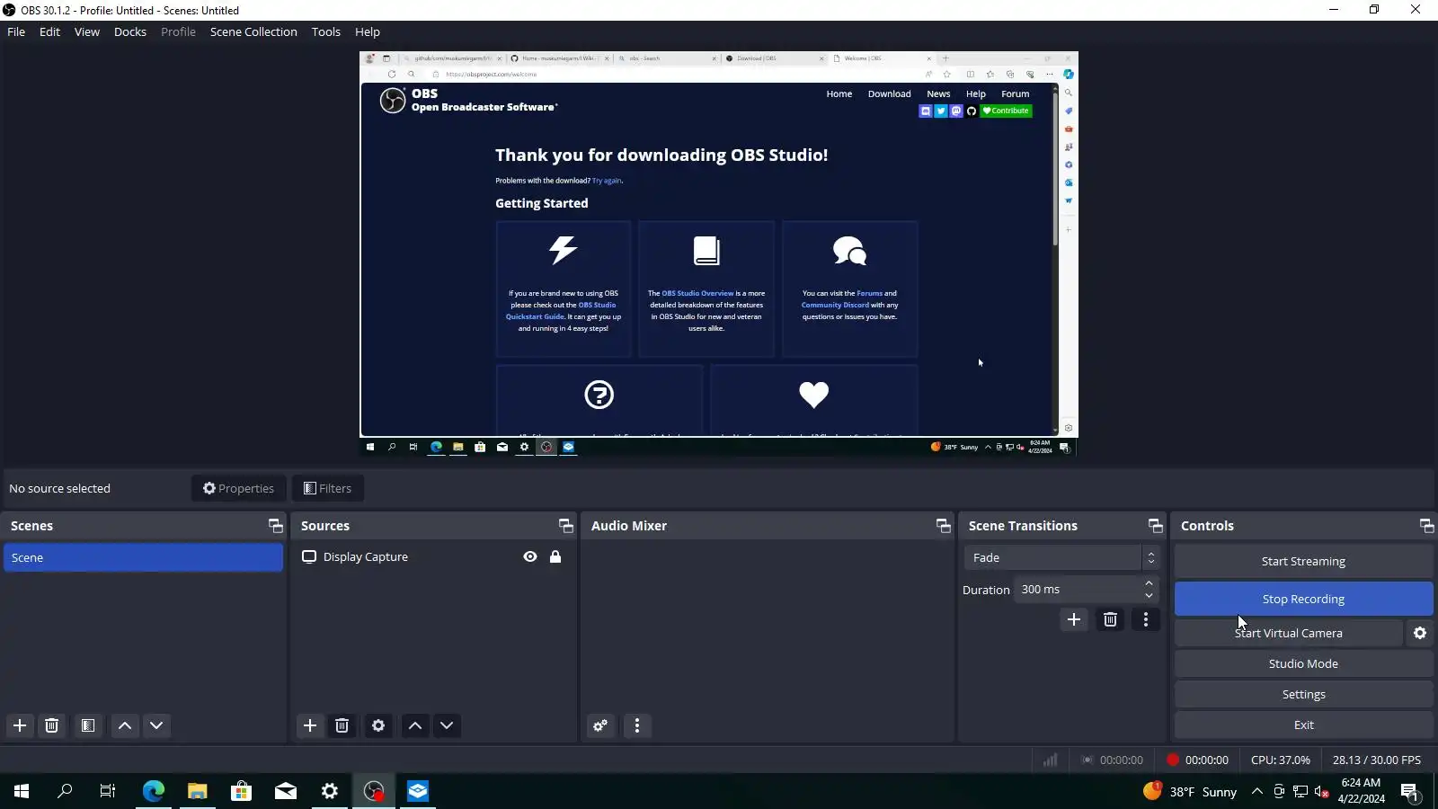Open Windows Start menu
This screenshot has height=809, width=1438.
[22, 791]
